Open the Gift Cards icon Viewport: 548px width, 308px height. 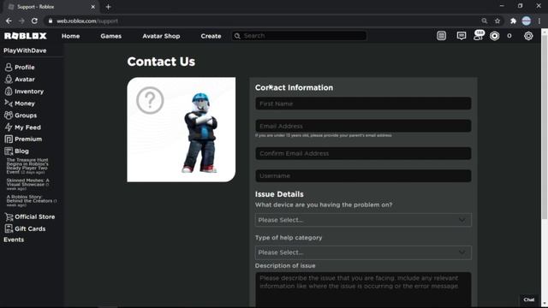click(9, 228)
